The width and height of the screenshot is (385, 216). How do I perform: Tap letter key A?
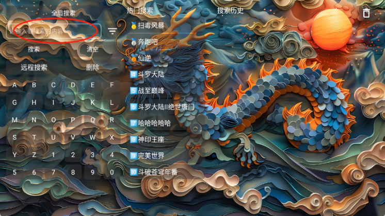pyautogui.click(x=14, y=85)
